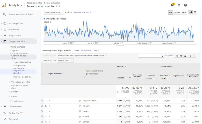The height and width of the screenshot is (124, 202).
Task: Open the three-dot more options menu
Action: (192, 5)
